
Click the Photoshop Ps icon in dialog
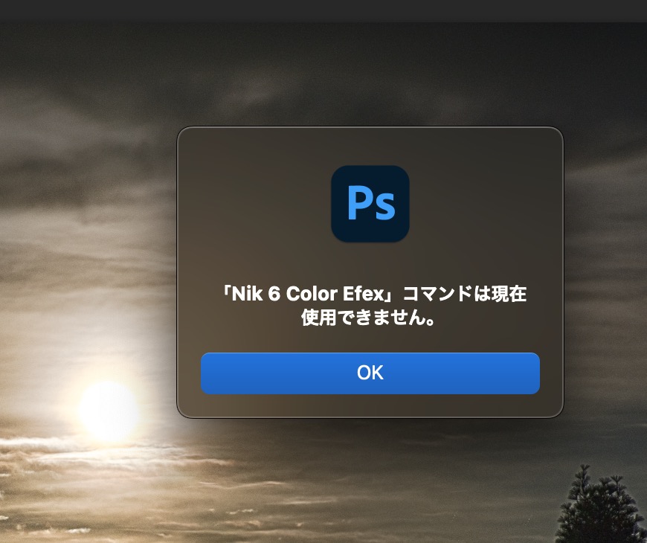click(370, 204)
